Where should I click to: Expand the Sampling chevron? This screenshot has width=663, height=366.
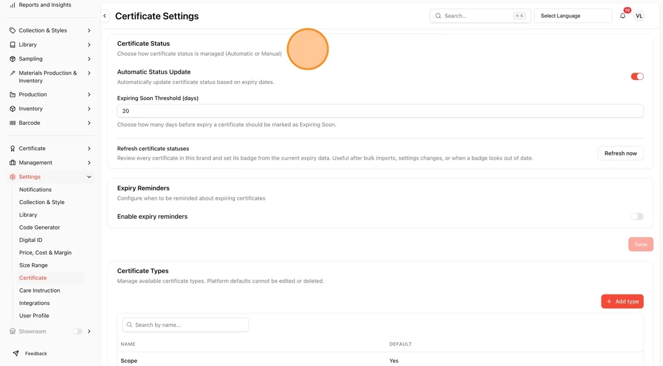coord(89,59)
